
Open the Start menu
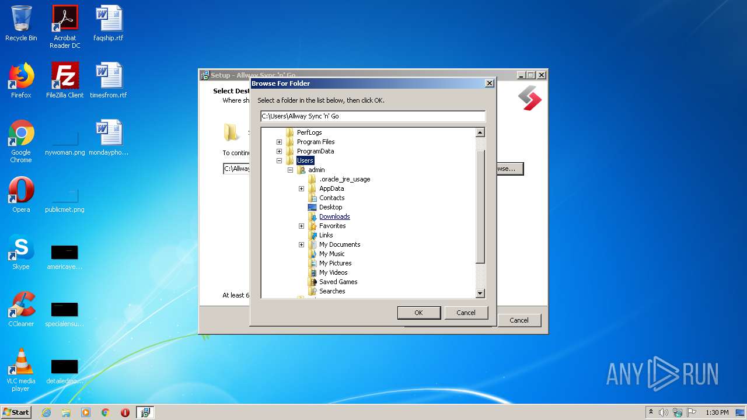coord(16,412)
